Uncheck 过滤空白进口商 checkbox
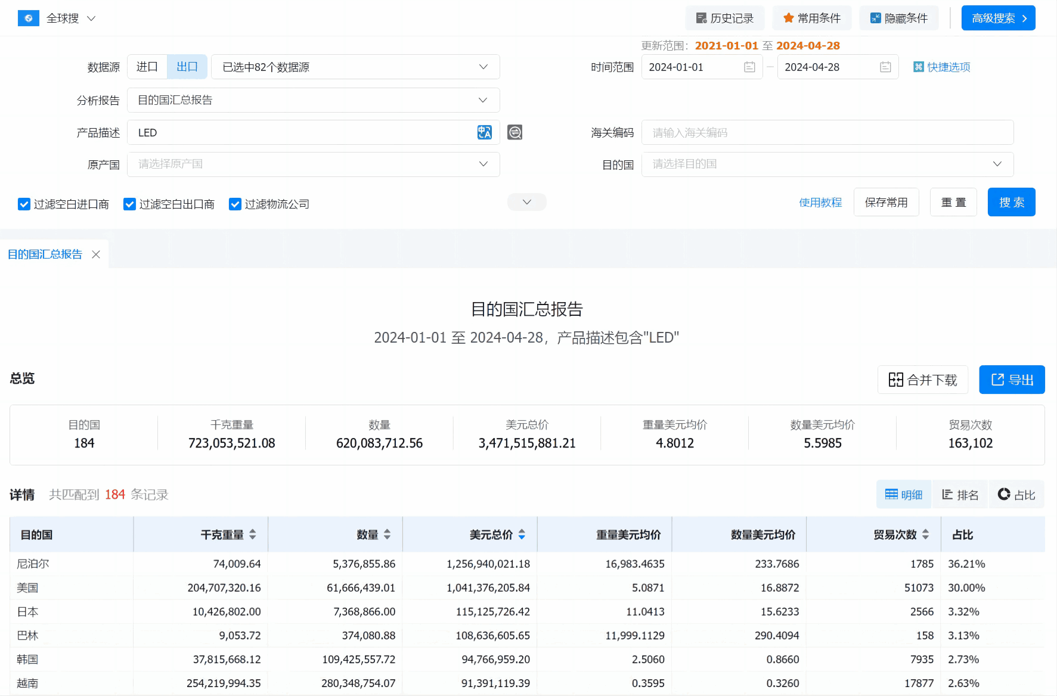Screen dimensions: 1057x696 [24, 204]
